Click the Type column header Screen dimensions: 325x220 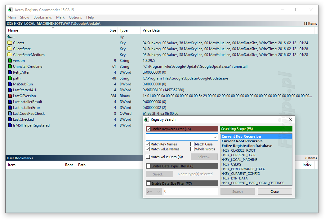point(129,30)
